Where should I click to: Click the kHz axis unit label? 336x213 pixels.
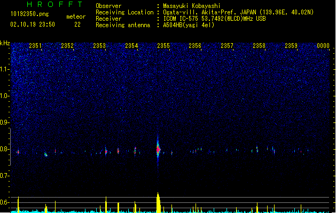coord(5,43)
